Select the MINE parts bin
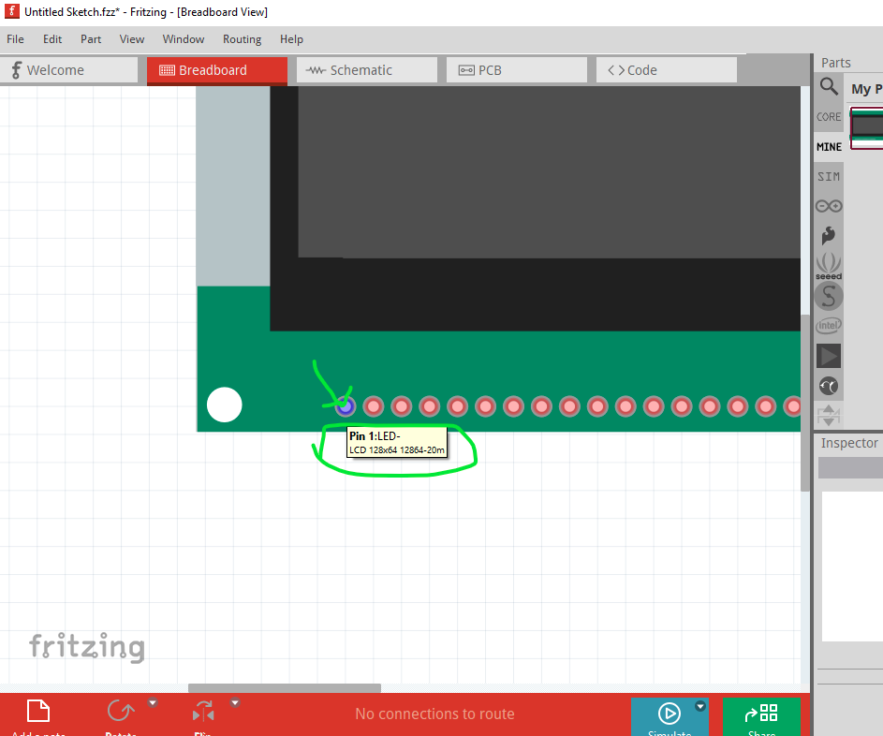The width and height of the screenshot is (883, 736). point(829,146)
